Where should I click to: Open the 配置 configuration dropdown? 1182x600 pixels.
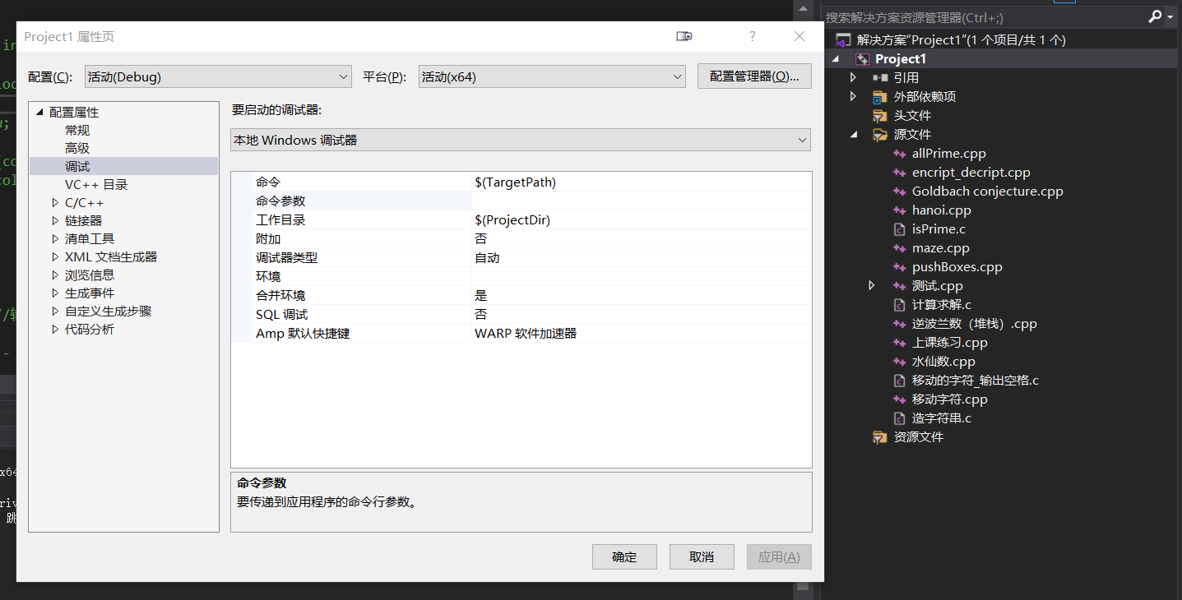[218, 76]
